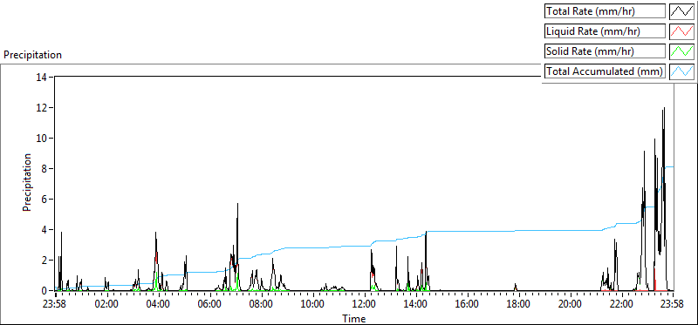Click the 07:00 peak in the total rate plot

[237, 204]
